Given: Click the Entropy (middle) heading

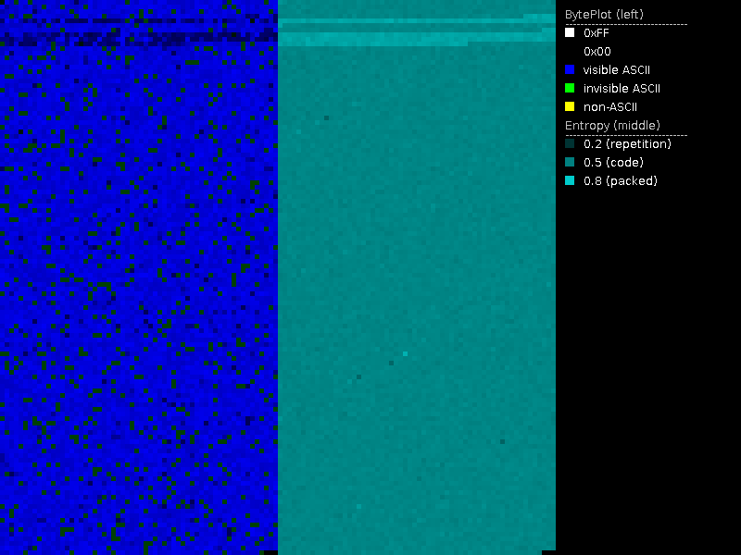Looking at the screenshot, I should tap(610, 125).
